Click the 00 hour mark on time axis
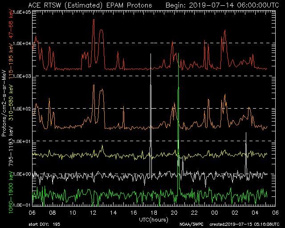This screenshot has width=285, height=228. [x=214, y=212]
